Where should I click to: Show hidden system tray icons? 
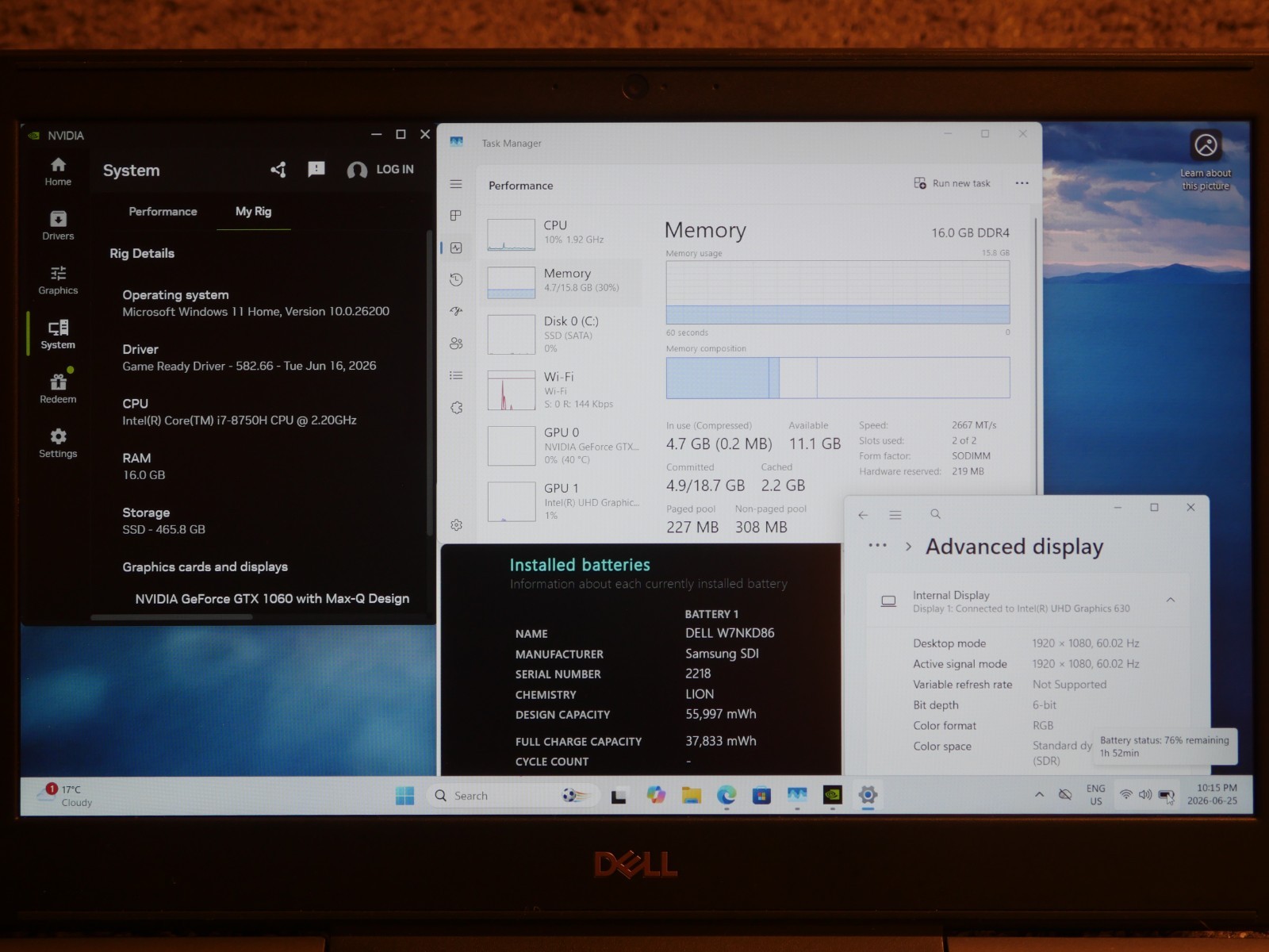coord(1039,794)
